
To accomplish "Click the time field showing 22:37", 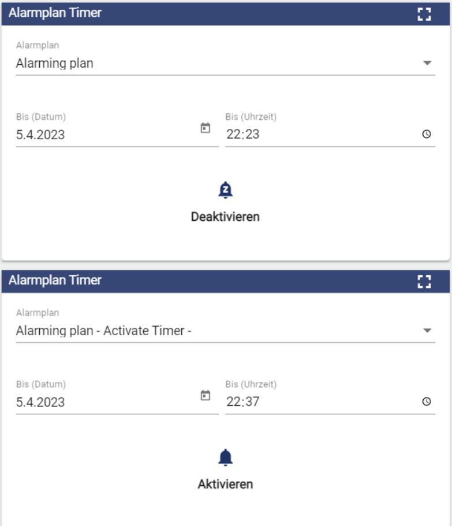I will 317,402.
